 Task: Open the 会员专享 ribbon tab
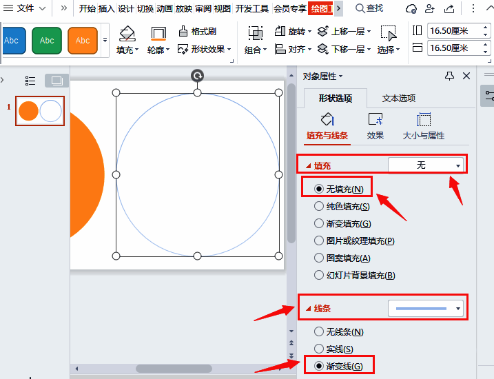(x=290, y=8)
